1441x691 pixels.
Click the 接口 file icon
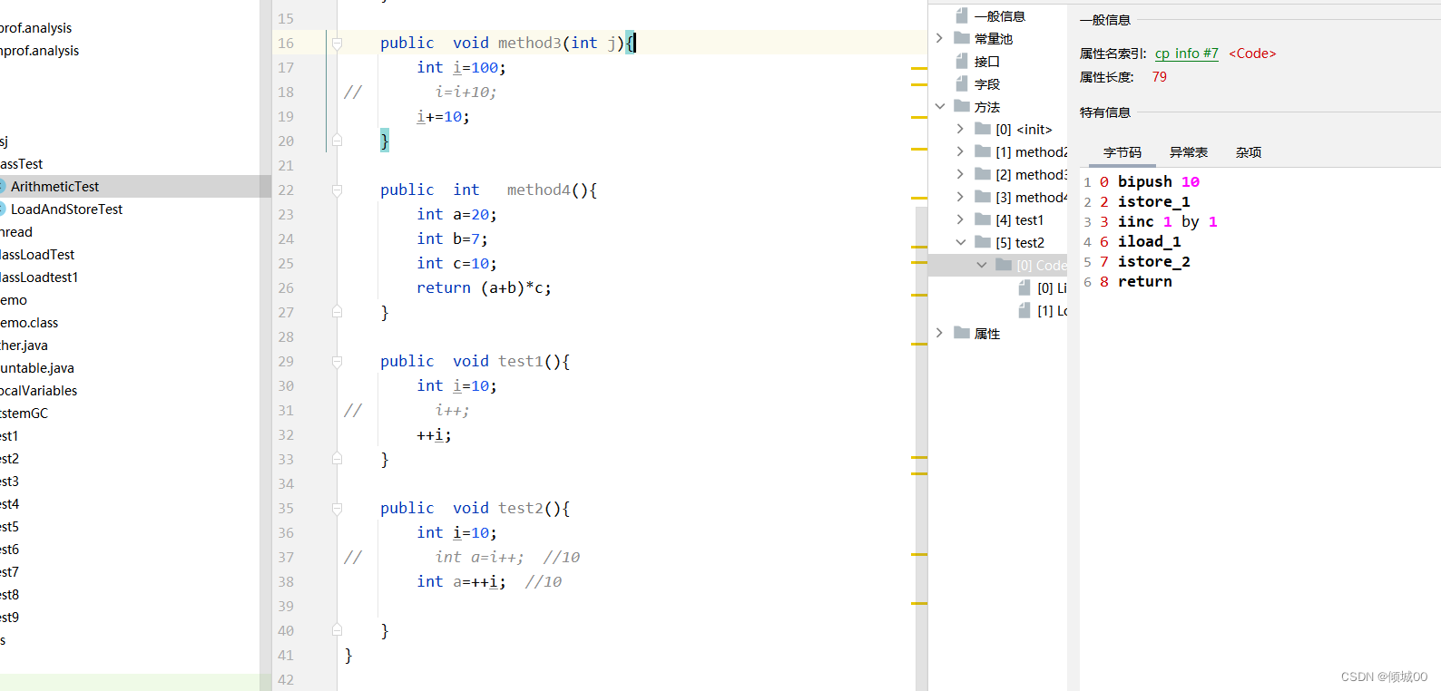click(962, 61)
